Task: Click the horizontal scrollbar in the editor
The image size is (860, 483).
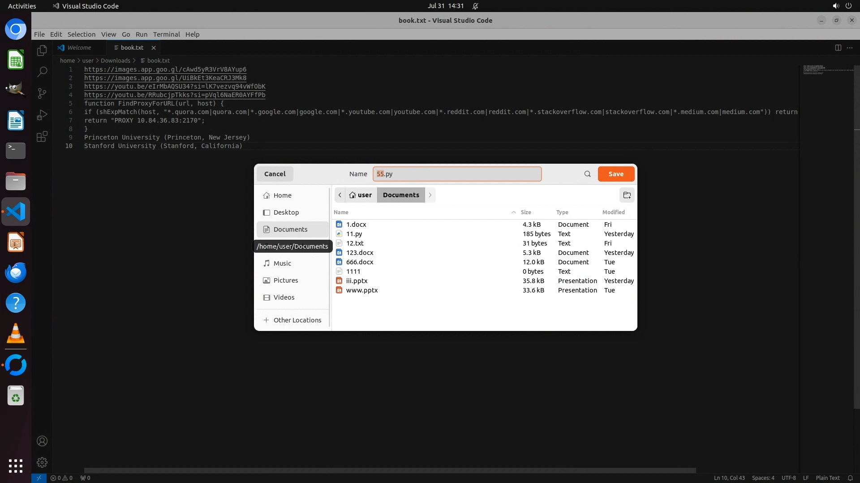Action: point(390,470)
